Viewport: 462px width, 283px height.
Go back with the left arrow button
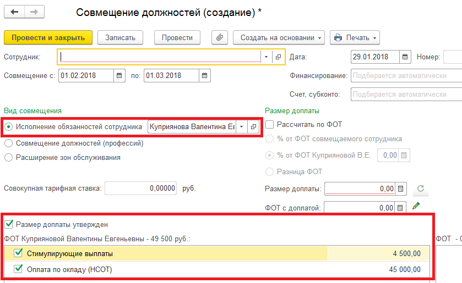(x=14, y=12)
